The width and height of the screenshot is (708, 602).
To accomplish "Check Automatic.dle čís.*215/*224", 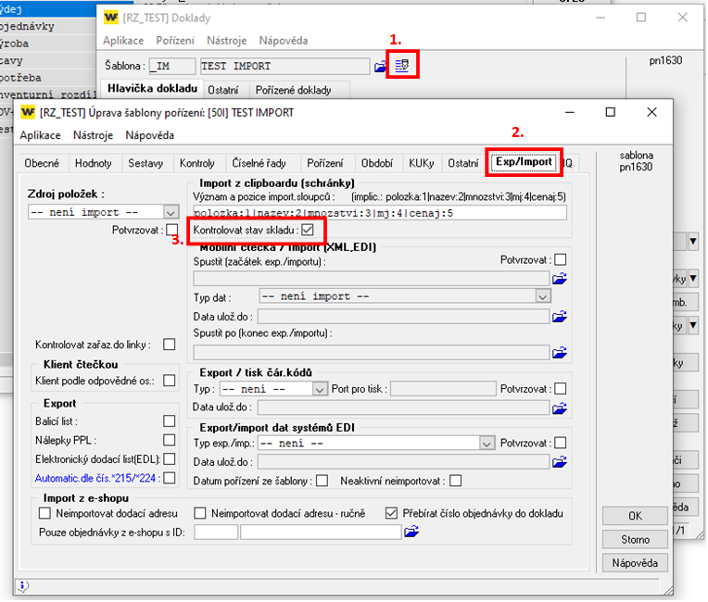I will coord(170,478).
